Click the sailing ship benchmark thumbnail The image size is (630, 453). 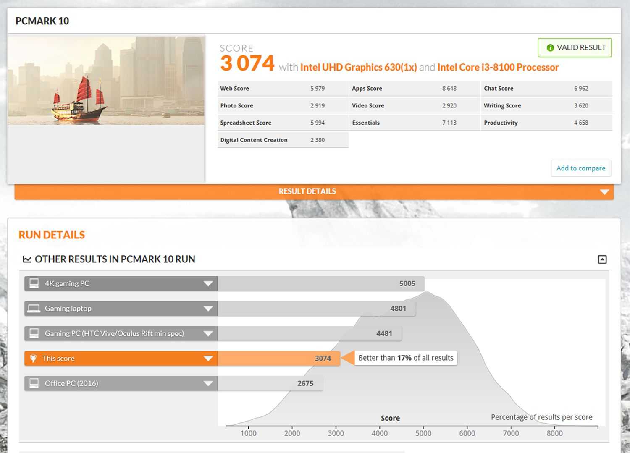click(106, 80)
